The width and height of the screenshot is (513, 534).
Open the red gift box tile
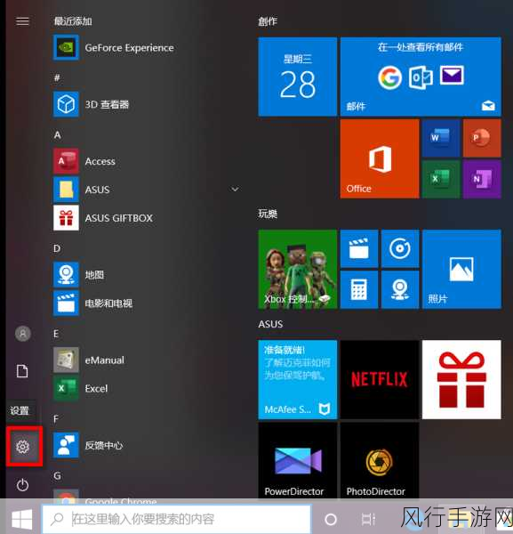[461, 379]
